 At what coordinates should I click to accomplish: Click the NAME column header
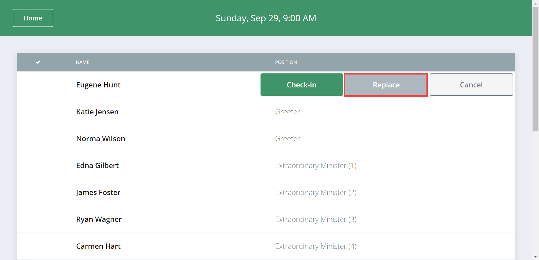click(83, 62)
